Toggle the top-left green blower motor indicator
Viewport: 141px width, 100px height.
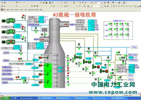tap(11, 21)
